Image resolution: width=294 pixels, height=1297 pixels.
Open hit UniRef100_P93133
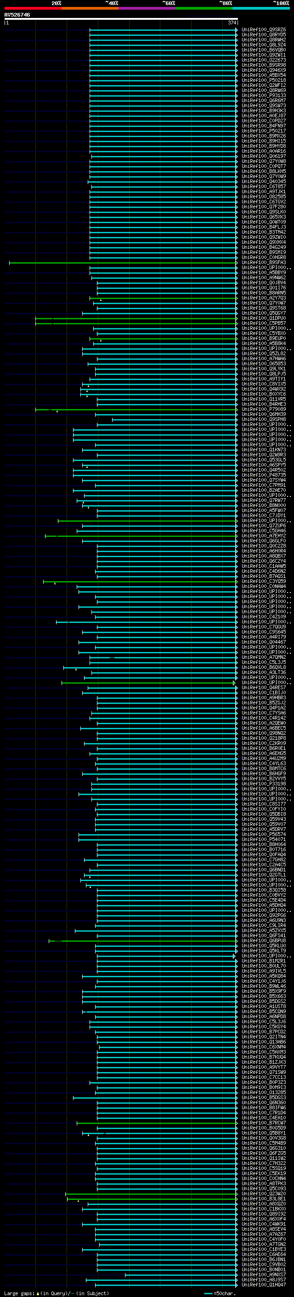click(x=264, y=96)
